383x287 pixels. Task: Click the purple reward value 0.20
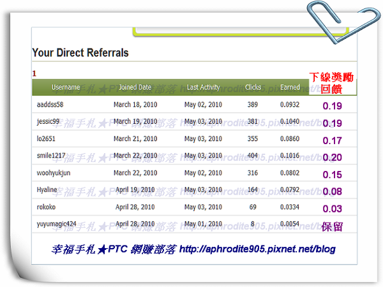pos(332,158)
